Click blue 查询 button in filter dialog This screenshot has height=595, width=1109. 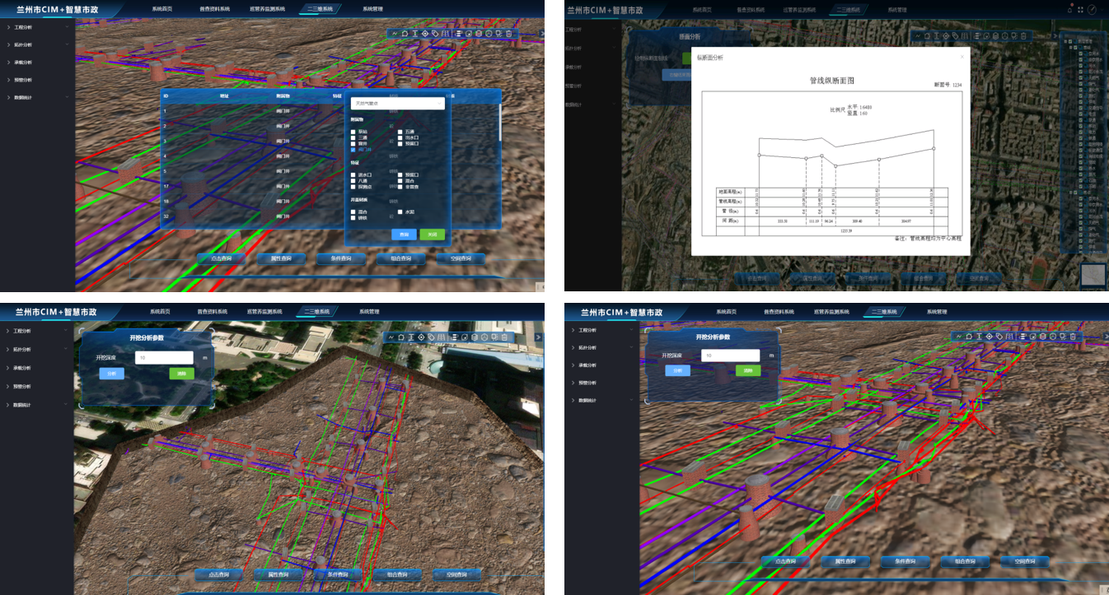[404, 235]
